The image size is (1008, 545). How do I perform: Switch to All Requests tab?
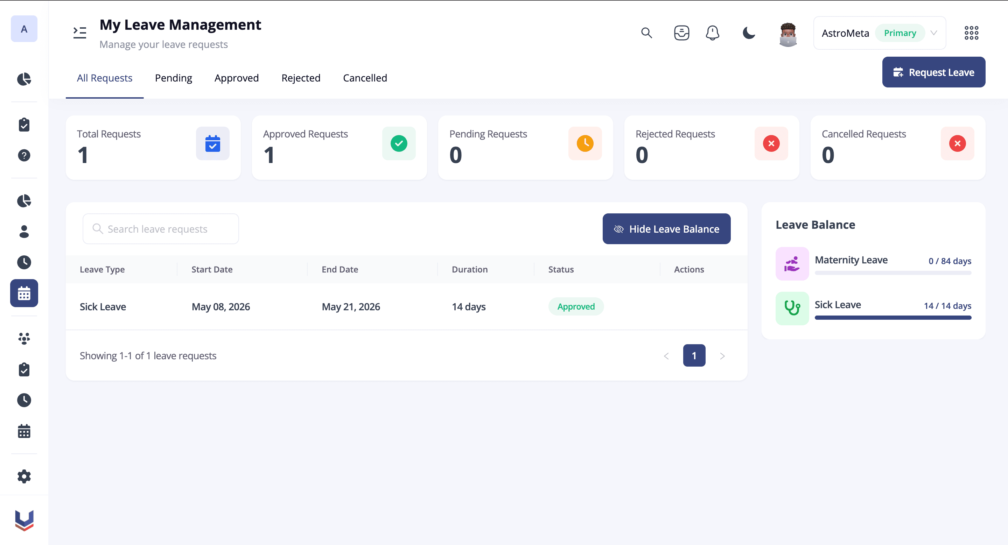coord(105,78)
